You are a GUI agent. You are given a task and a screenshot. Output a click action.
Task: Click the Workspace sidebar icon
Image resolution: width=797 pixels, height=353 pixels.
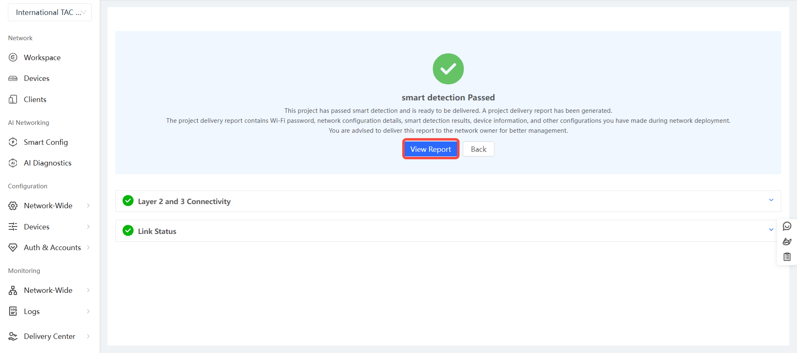click(x=13, y=57)
